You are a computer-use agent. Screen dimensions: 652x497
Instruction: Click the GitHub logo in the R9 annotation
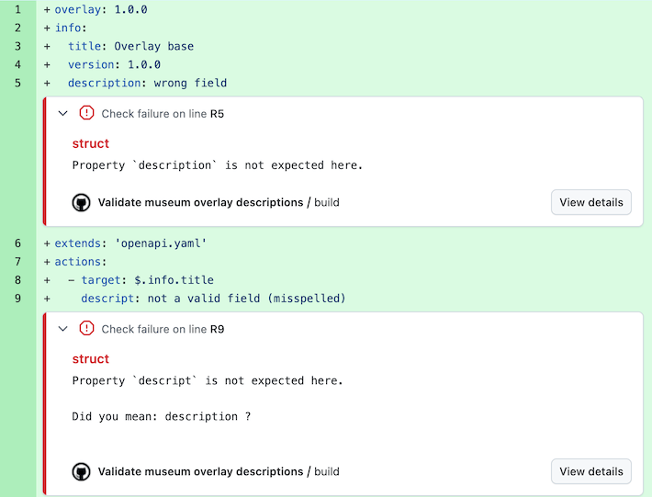(x=81, y=471)
